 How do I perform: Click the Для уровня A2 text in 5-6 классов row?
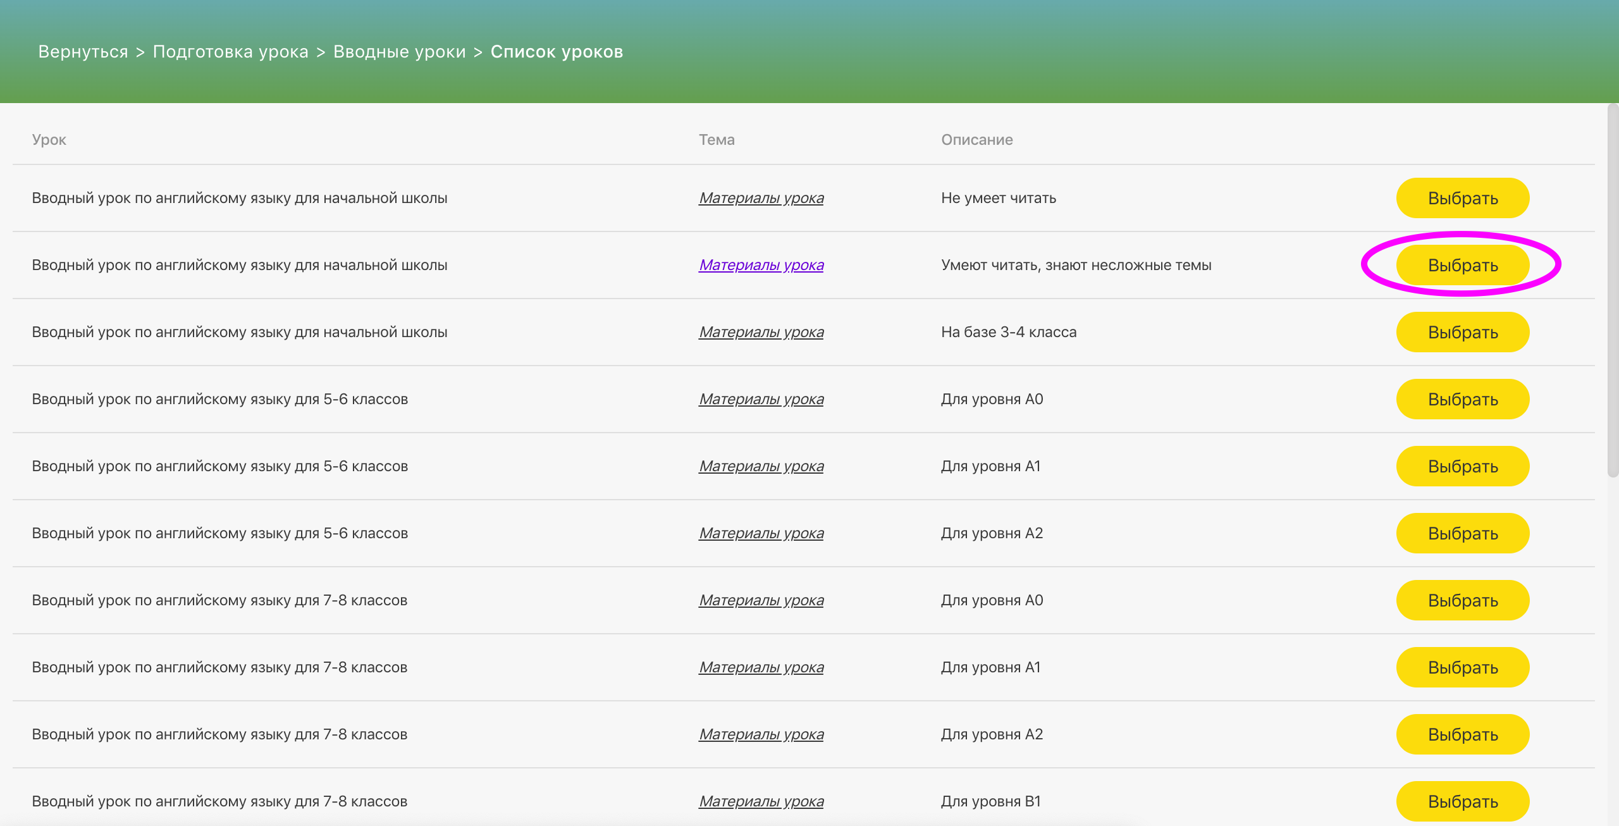tap(992, 533)
